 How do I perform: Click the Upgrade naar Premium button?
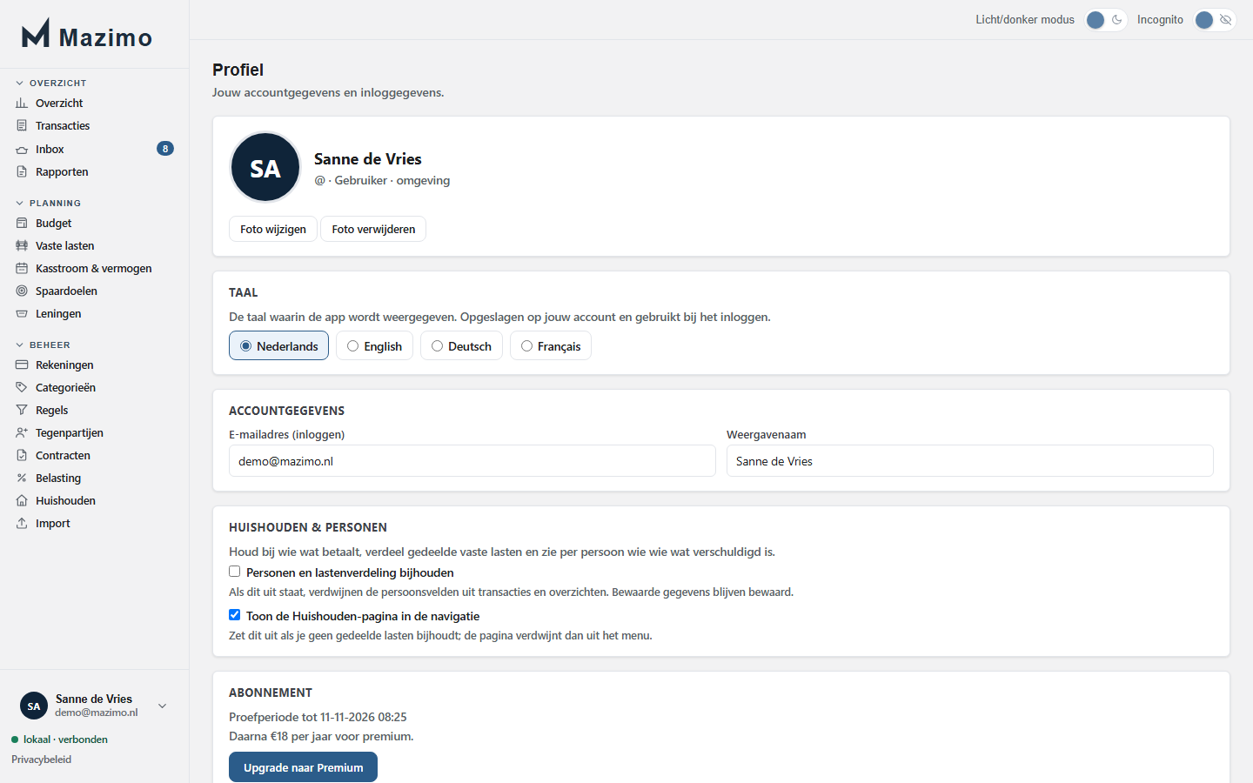pos(303,767)
